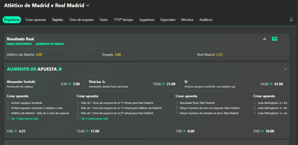The height and width of the screenshot is (145, 298).
Task: Open the Goles tab
Action: (x=104, y=20)
